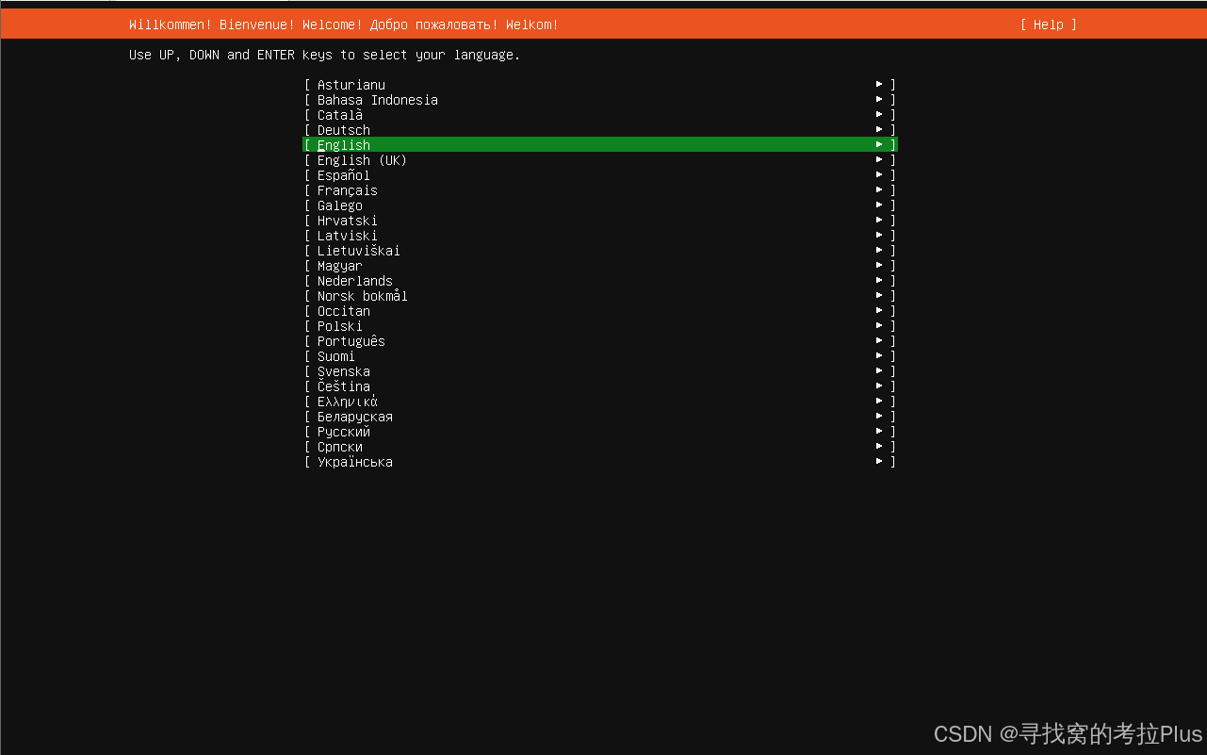Click arrow at end of Asturianu row

pos(879,84)
